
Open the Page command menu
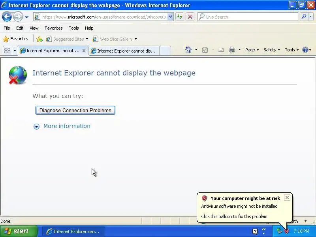252,50
